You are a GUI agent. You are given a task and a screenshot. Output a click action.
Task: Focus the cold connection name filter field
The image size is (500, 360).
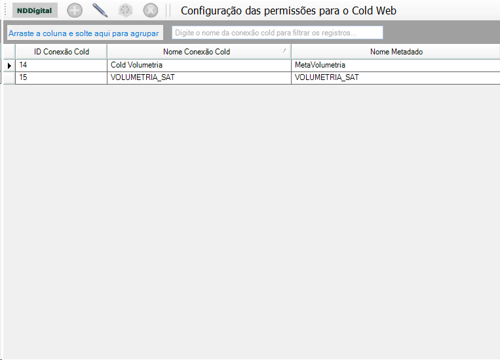click(277, 33)
